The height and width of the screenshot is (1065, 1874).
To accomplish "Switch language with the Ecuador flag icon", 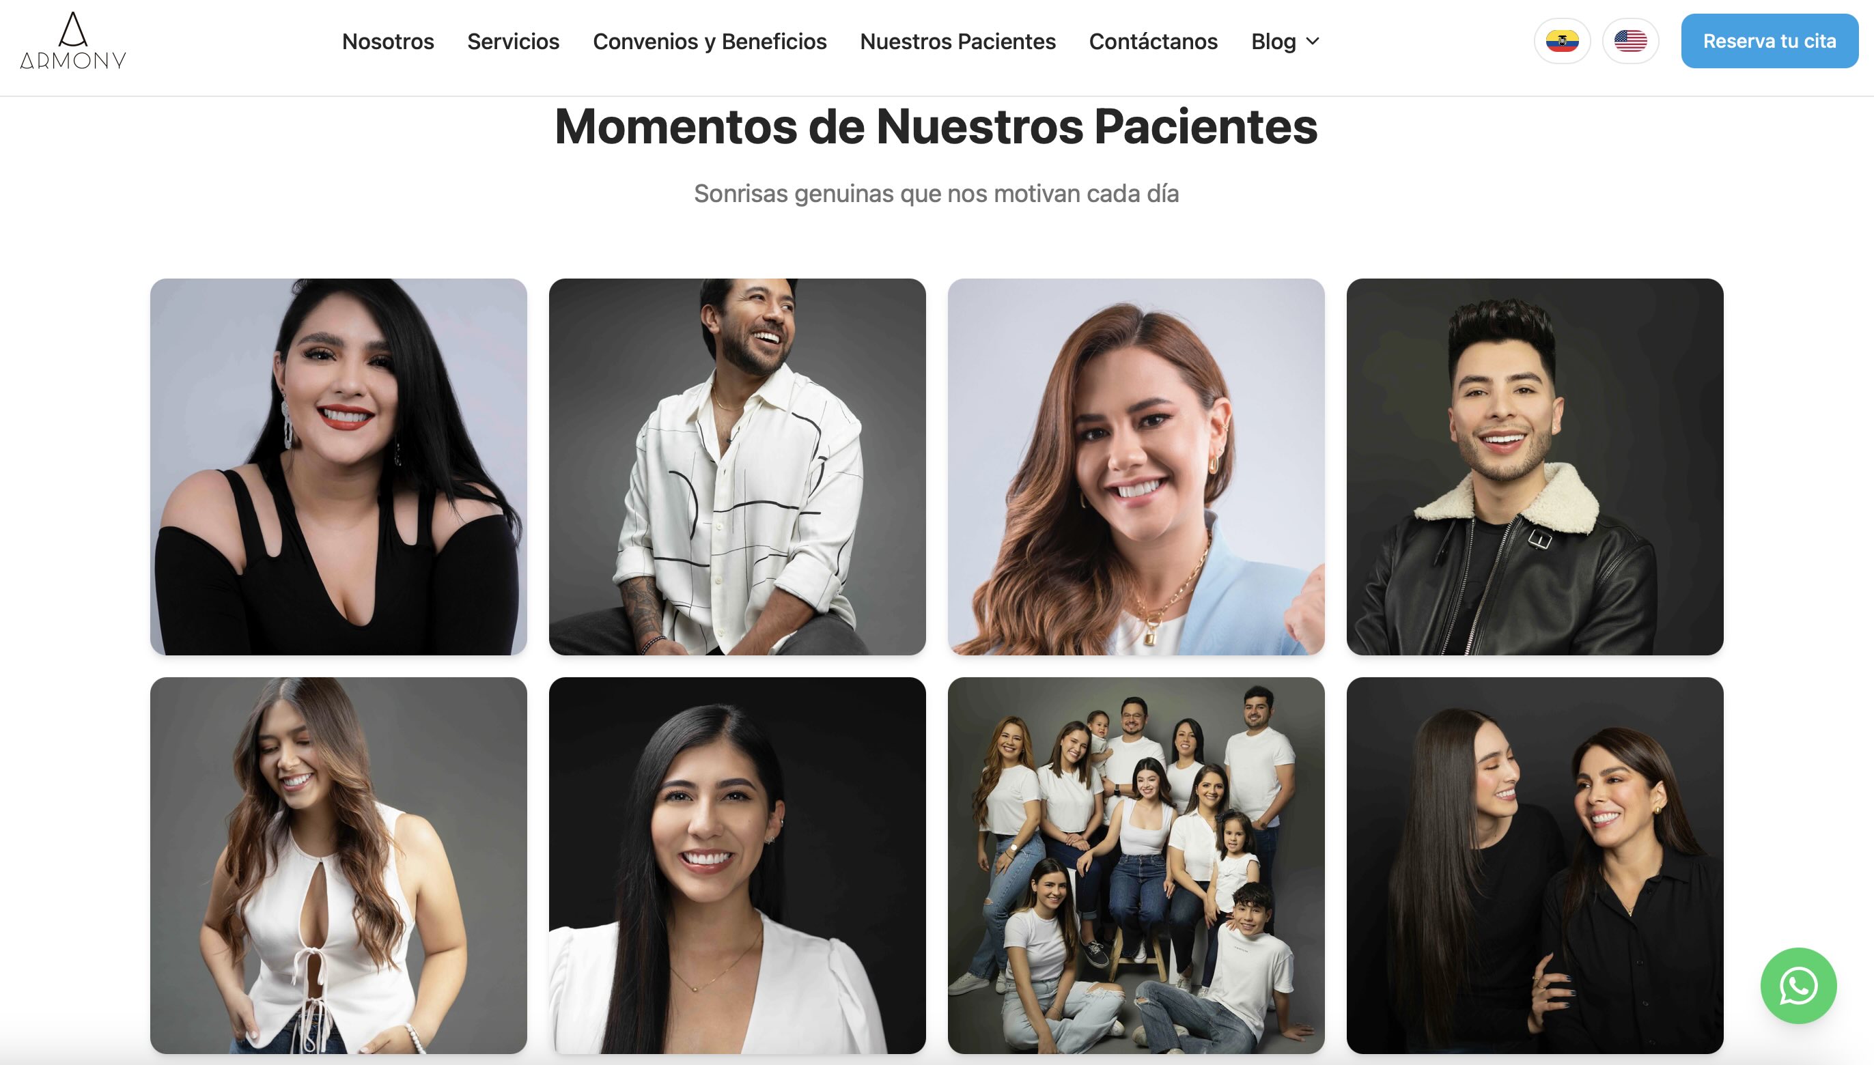I will pyautogui.click(x=1561, y=41).
